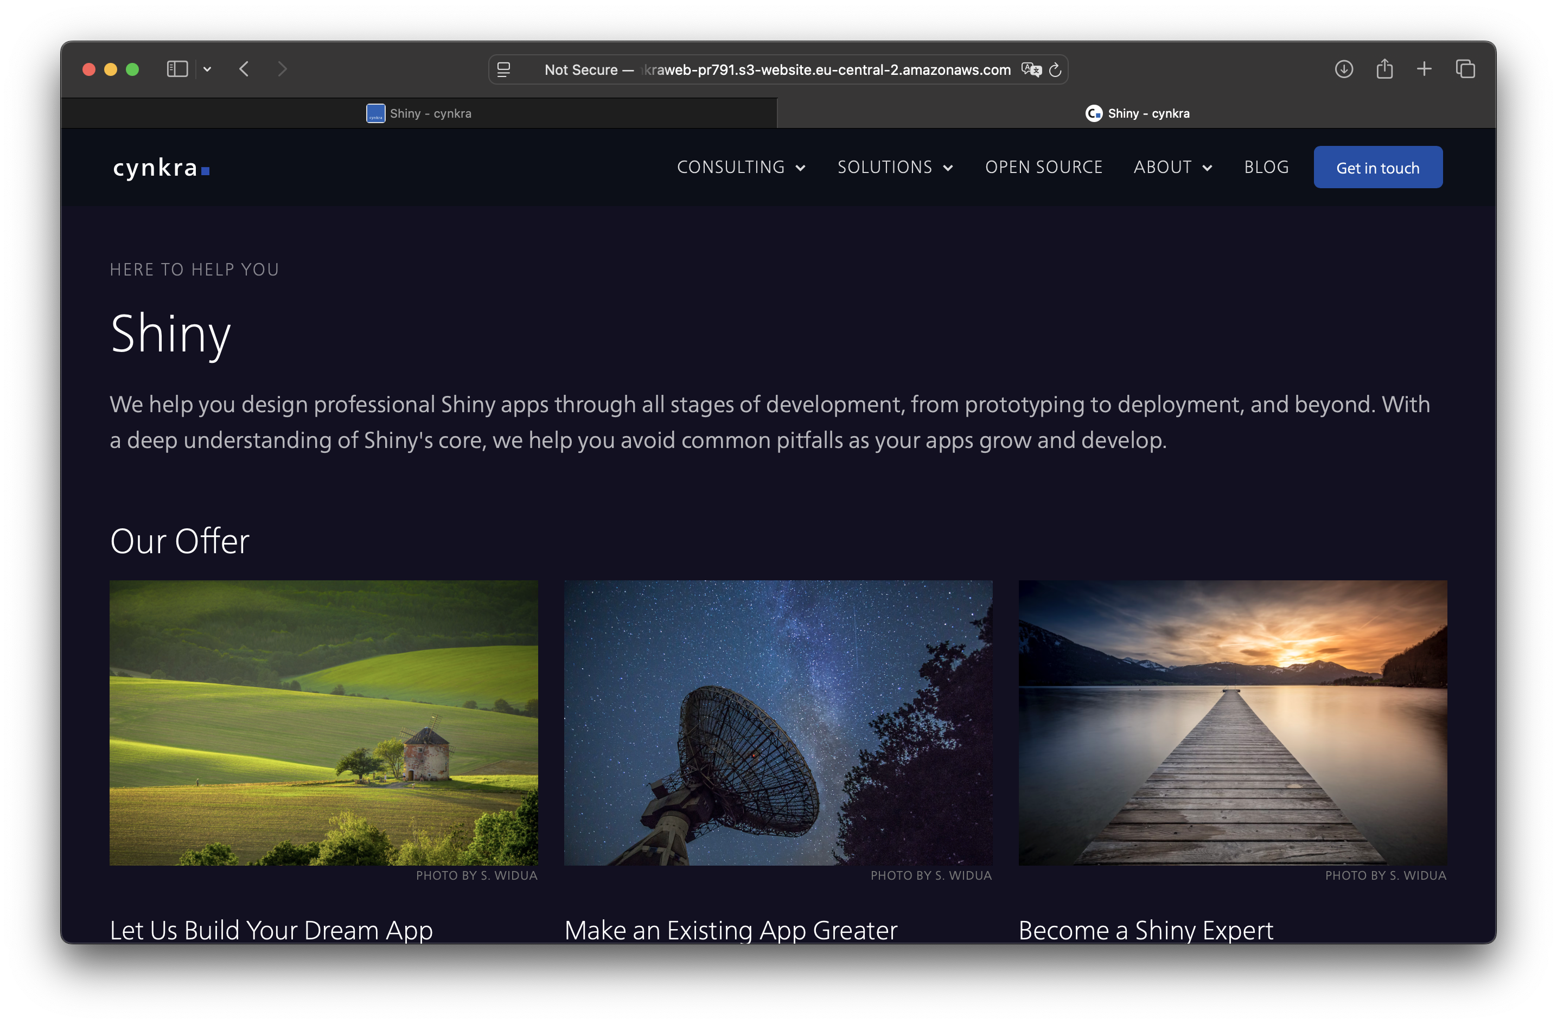Screen dimensions: 1557x1024
Task: Expand the ABOUT menu
Action: click(x=1173, y=168)
